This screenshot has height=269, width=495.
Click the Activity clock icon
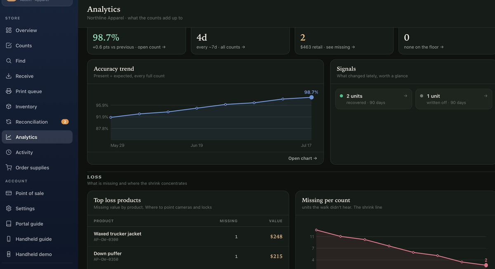(9, 152)
